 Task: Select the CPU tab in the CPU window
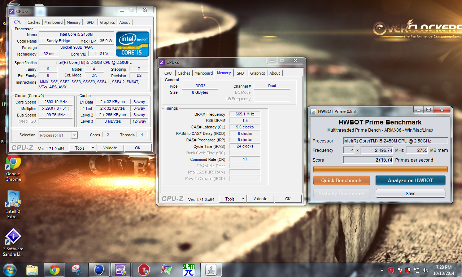[x=18, y=22]
